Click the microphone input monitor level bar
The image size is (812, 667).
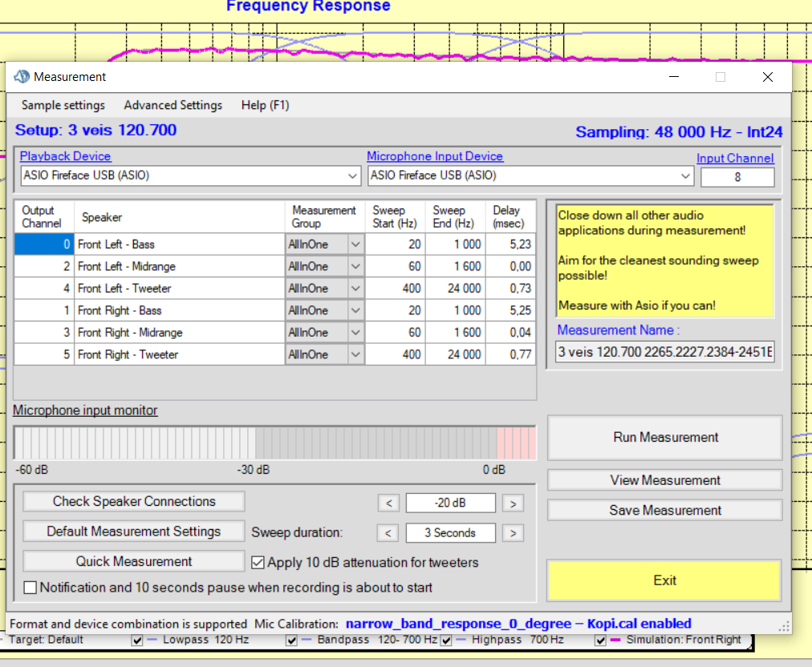[x=274, y=443]
